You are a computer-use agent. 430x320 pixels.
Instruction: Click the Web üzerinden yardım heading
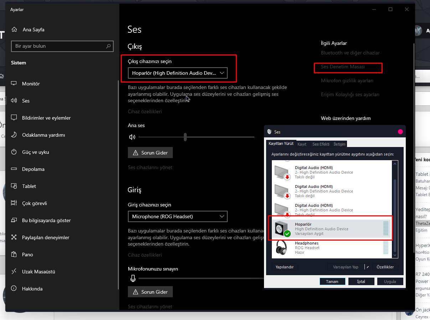coord(346,119)
